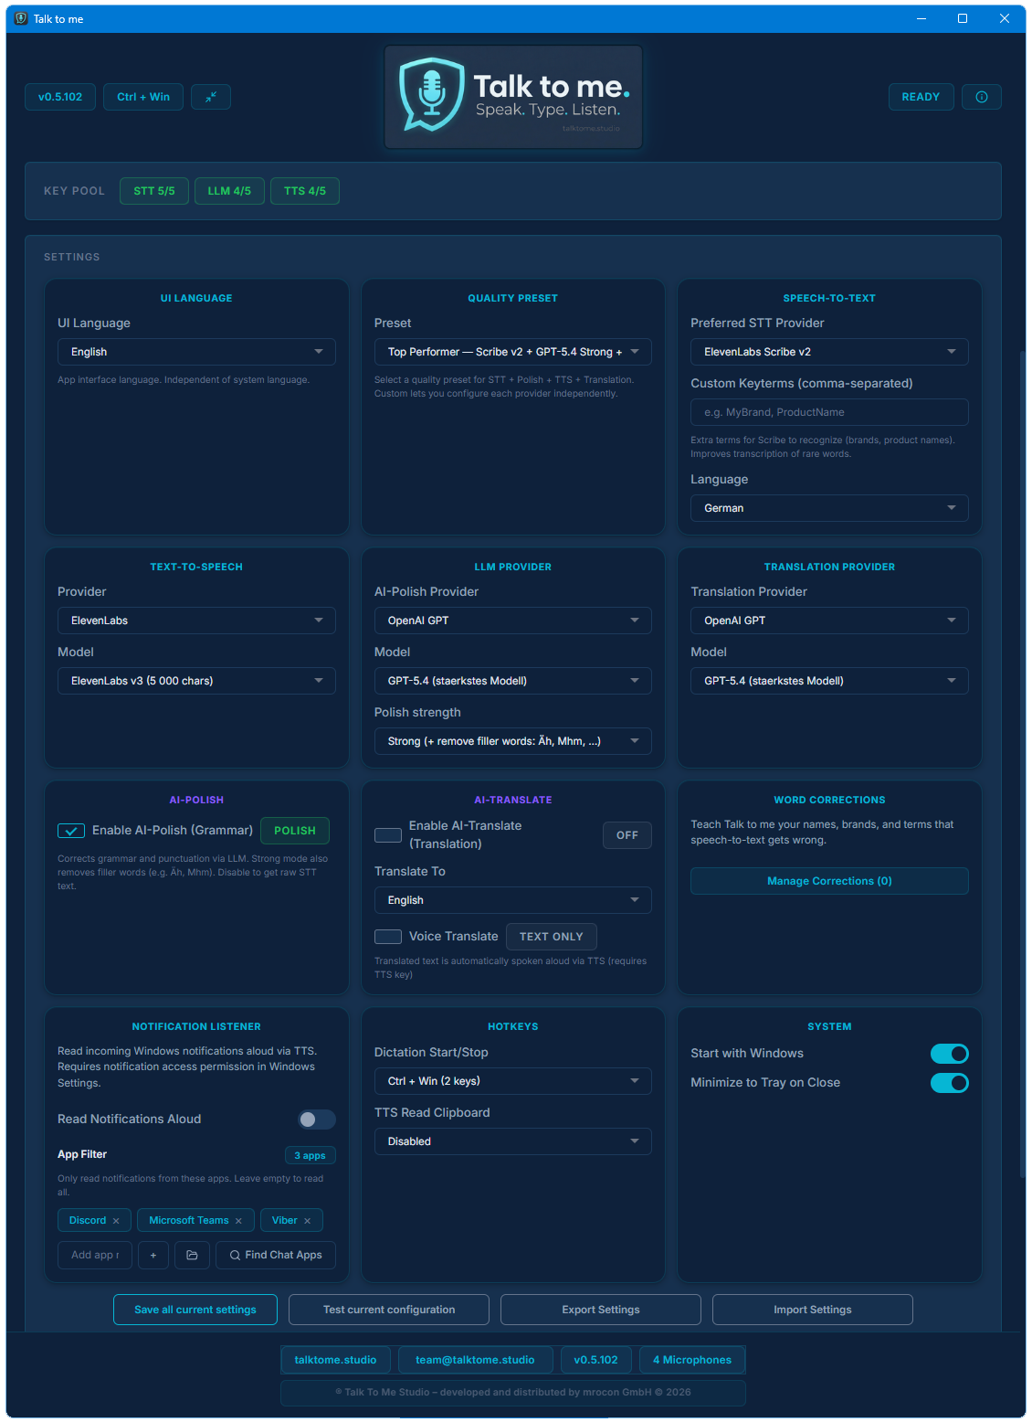Remove the Discord app filter chip
1032x1422 pixels.
116,1221
